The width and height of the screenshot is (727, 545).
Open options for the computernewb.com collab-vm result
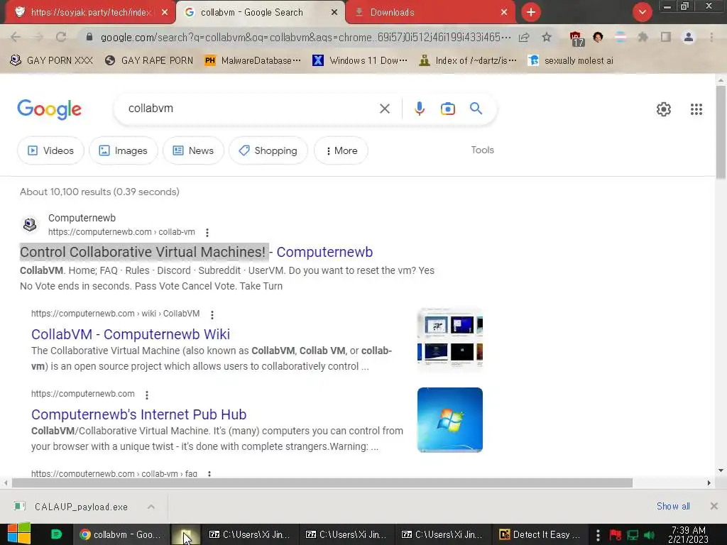tap(207, 232)
